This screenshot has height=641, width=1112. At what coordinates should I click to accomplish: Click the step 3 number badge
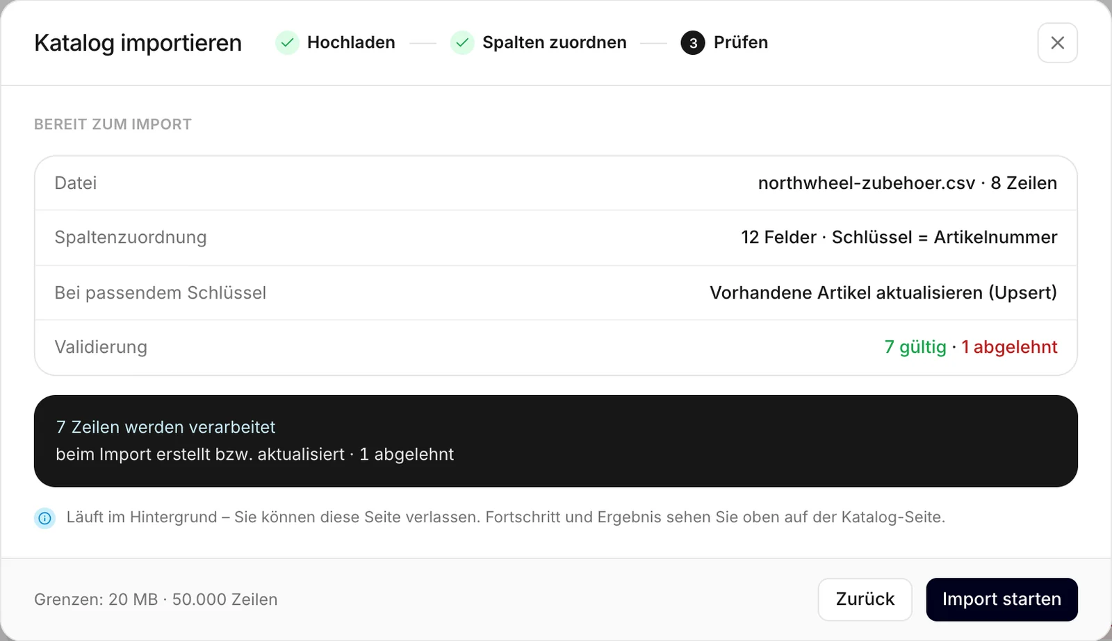(x=693, y=42)
